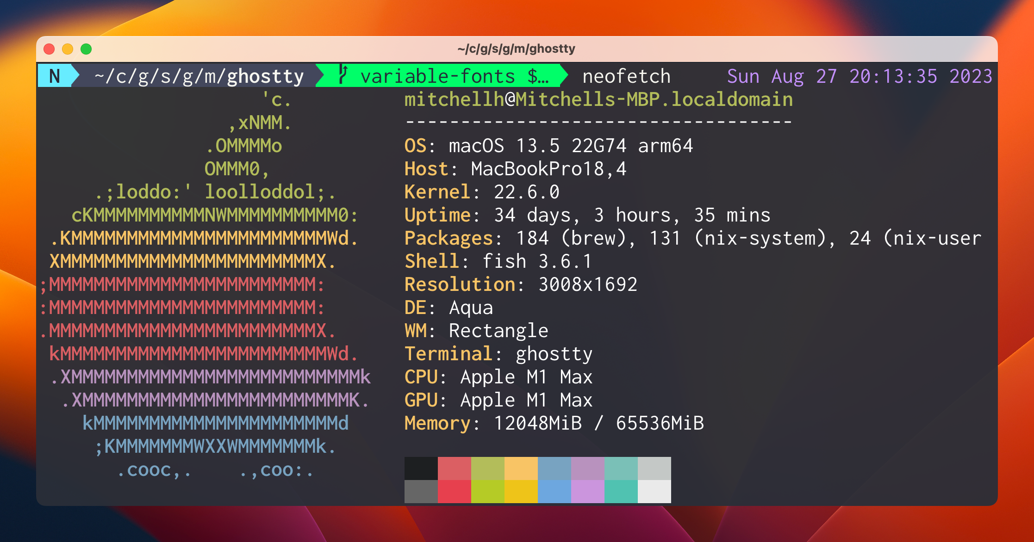1034x542 pixels.
Task: Click the CPU line Apple M1 Max
Action: pyautogui.click(x=498, y=377)
